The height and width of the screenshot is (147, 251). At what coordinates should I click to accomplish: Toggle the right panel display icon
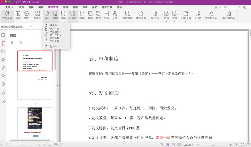248,145
